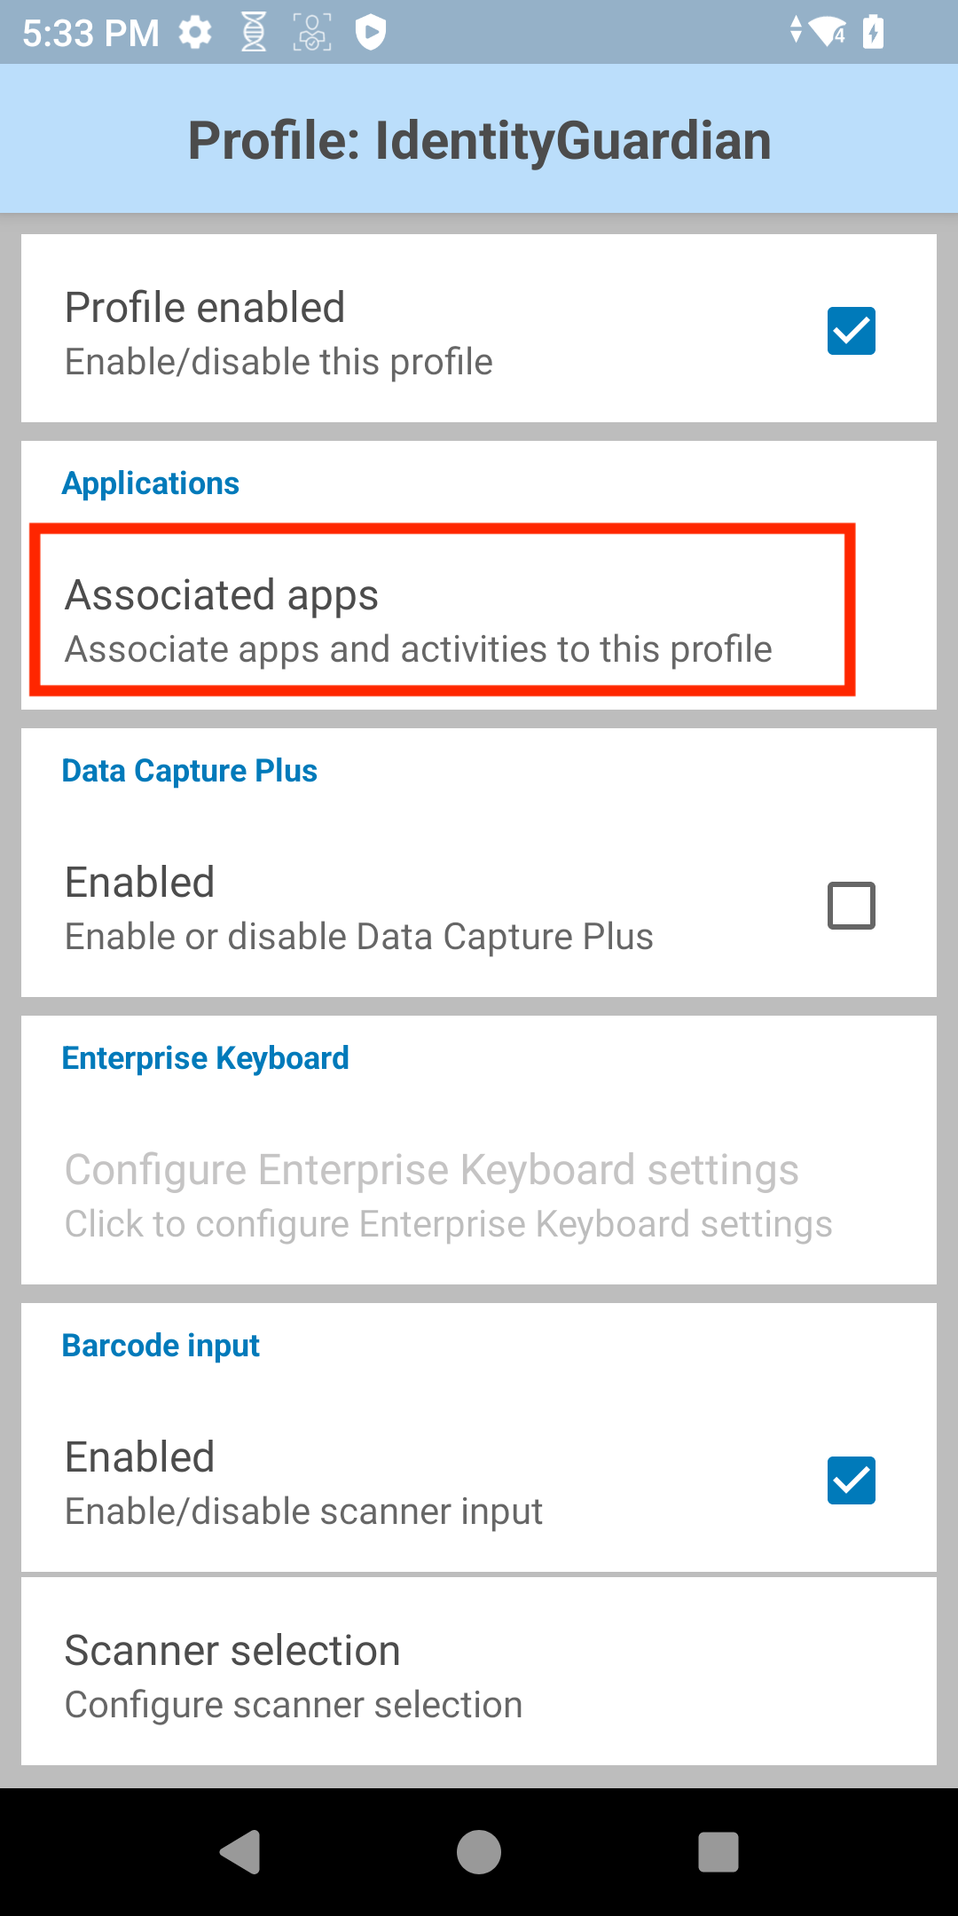The height and width of the screenshot is (1916, 958).
Task: Tap the Android back navigation button
Action: (x=239, y=1852)
